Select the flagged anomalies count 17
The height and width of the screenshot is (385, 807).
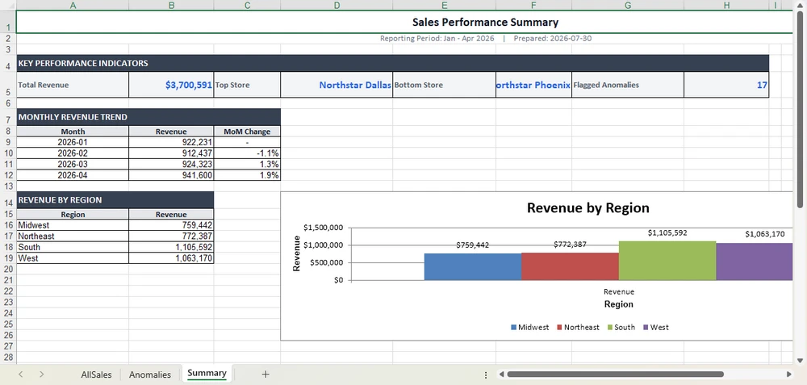tap(726, 85)
